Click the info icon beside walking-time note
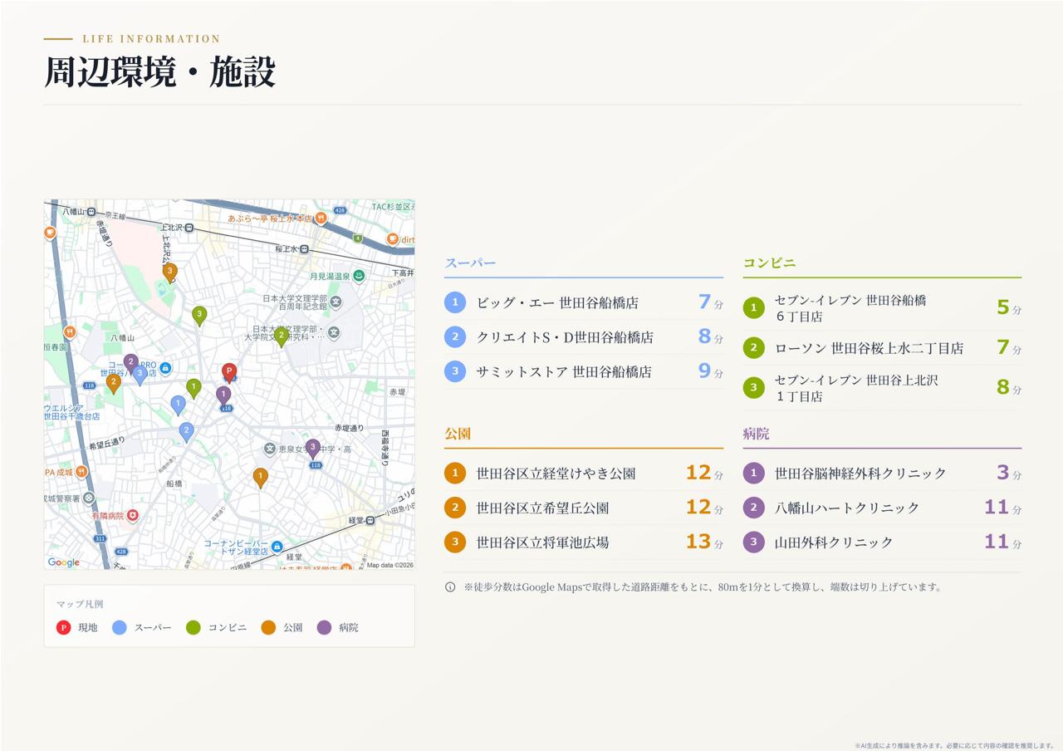Screen dimensions: 1063x751 pos(450,587)
